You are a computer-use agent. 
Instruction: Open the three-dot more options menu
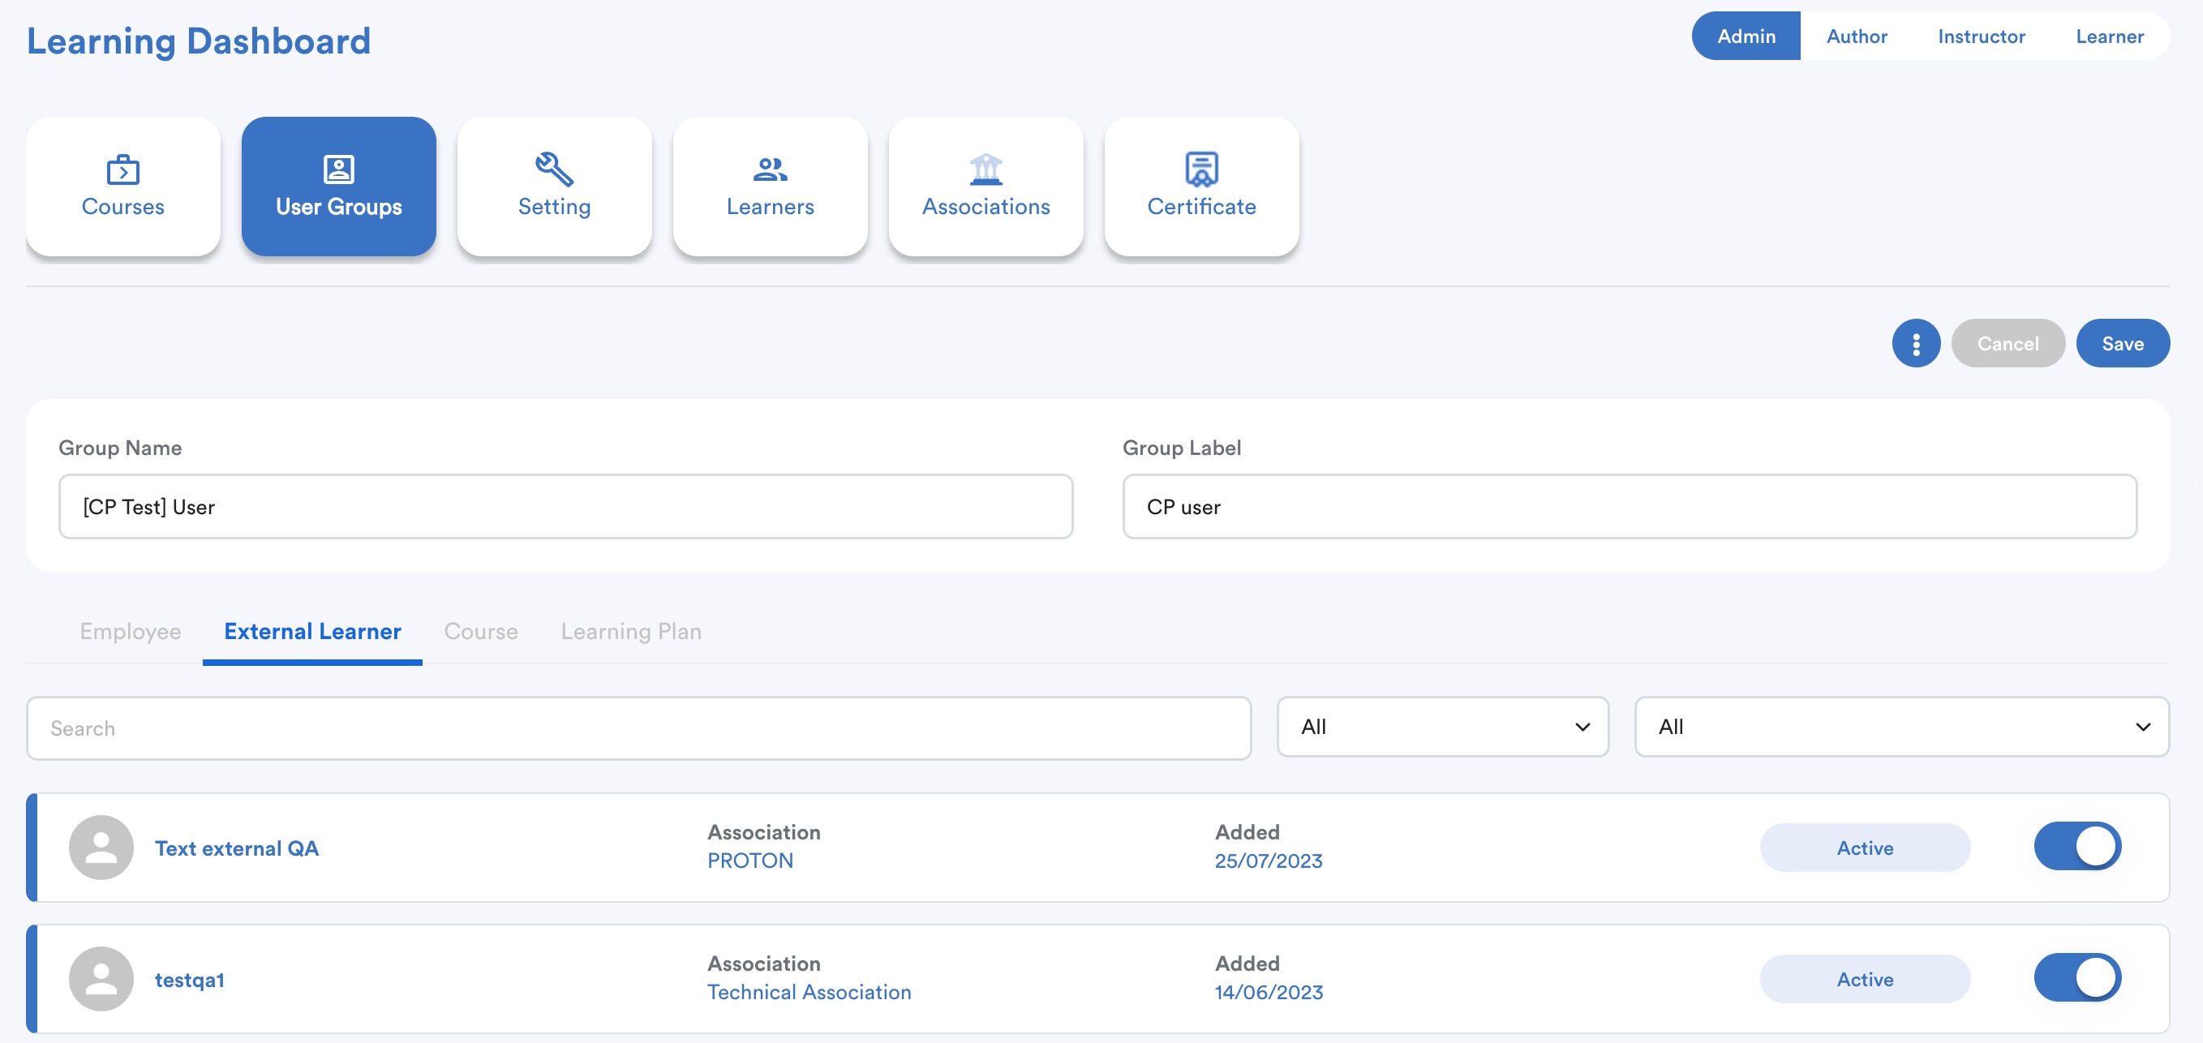pyautogui.click(x=1916, y=344)
